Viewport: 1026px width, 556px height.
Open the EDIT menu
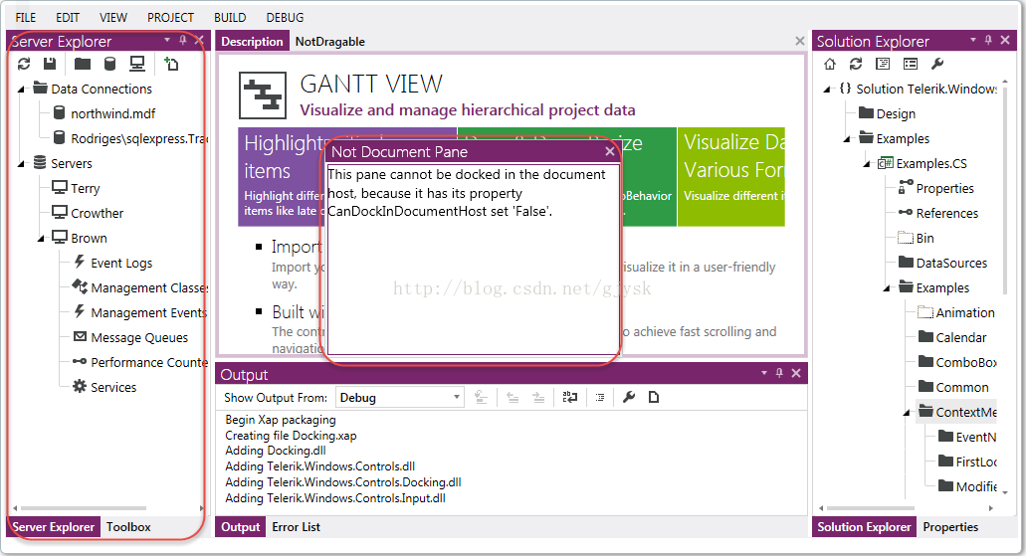[x=68, y=18]
